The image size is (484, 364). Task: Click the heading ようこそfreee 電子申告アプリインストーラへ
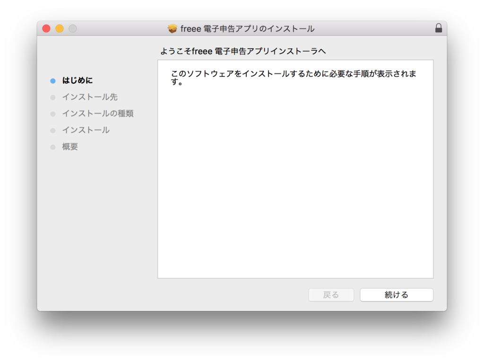tap(242, 51)
